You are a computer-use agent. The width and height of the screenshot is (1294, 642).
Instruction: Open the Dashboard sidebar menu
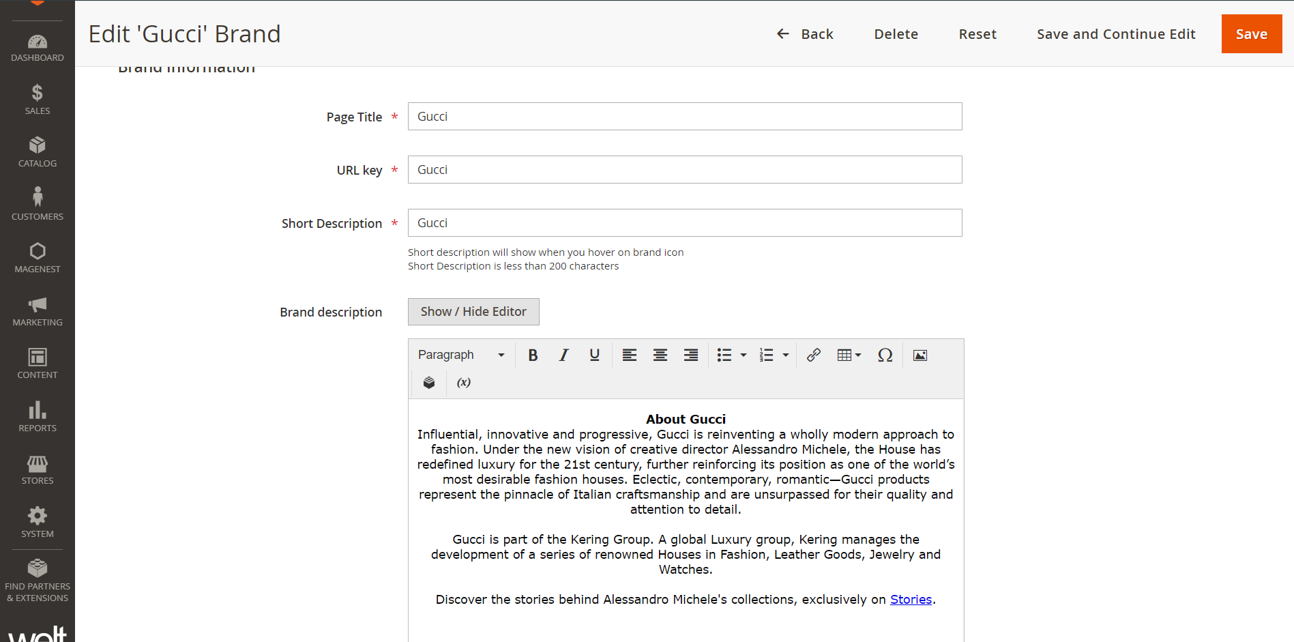[x=38, y=48]
